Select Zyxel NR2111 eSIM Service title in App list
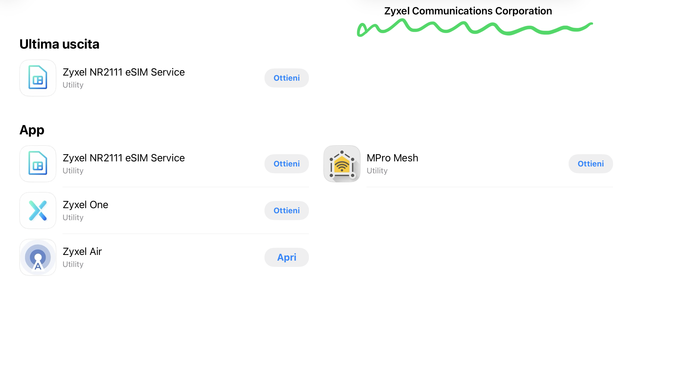The height and width of the screenshot is (365, 674). [124, 158]
